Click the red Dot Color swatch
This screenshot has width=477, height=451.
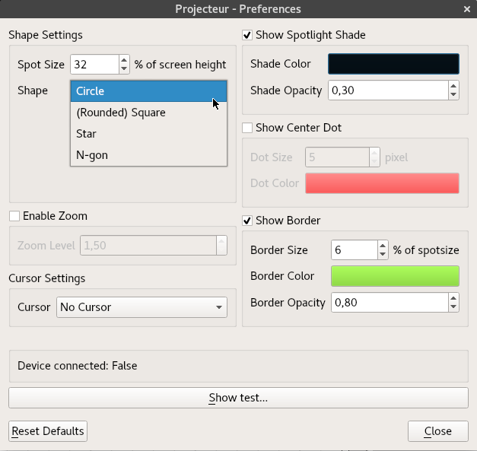coord(383,183)
